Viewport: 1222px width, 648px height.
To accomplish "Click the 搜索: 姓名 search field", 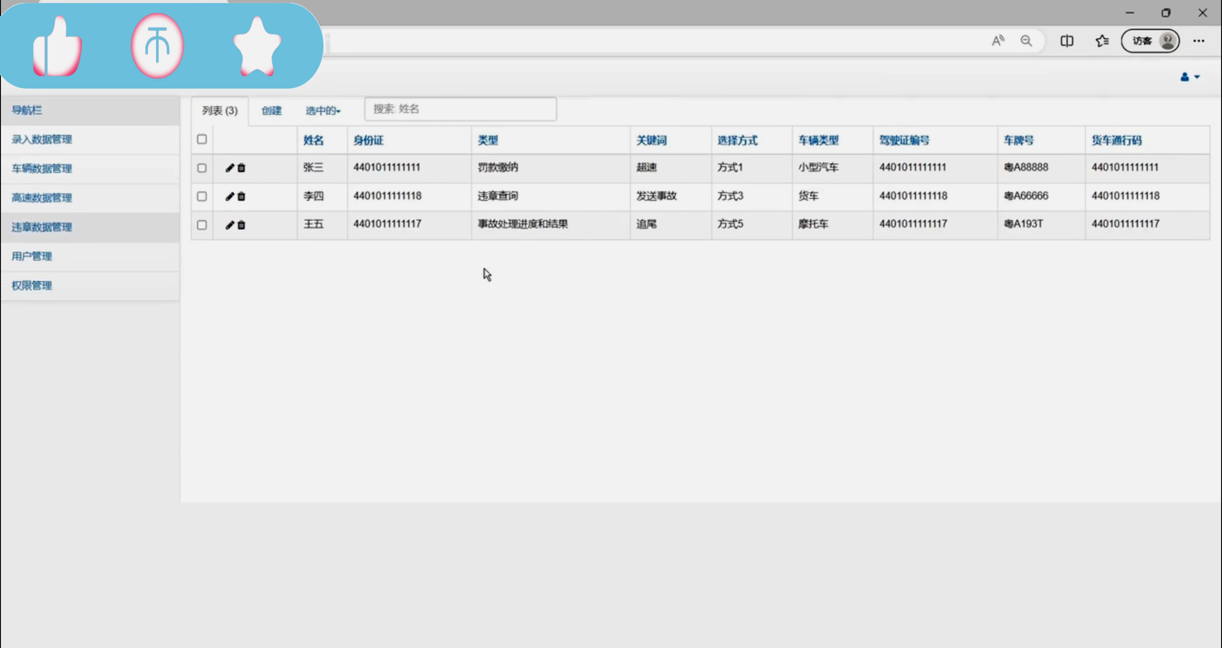I will click(460, 109).
